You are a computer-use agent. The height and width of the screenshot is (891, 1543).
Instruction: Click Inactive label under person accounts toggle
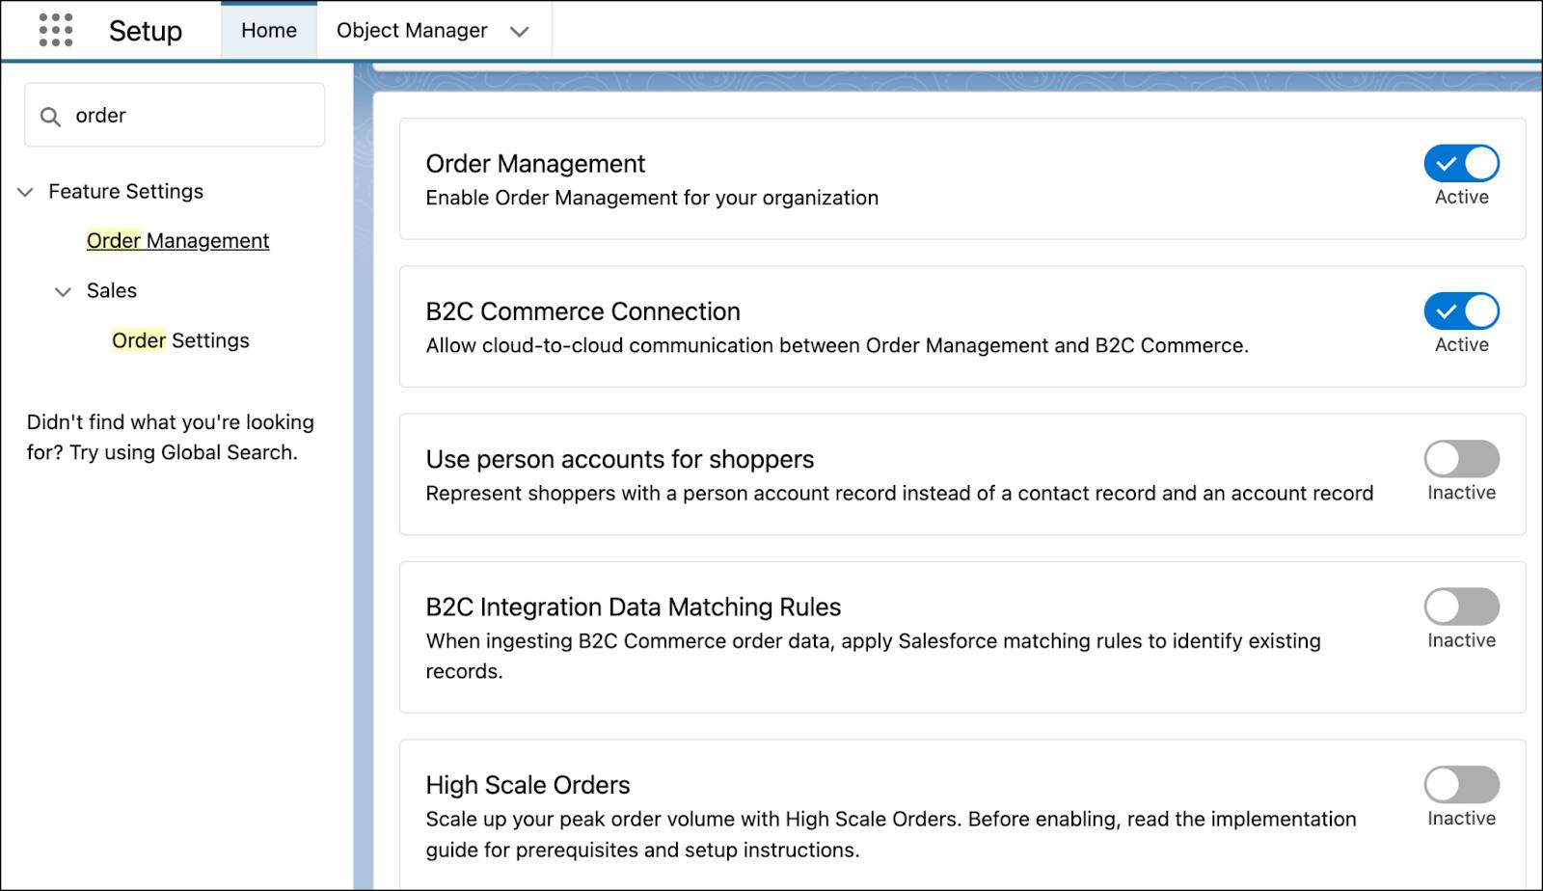coord(1461,492)
